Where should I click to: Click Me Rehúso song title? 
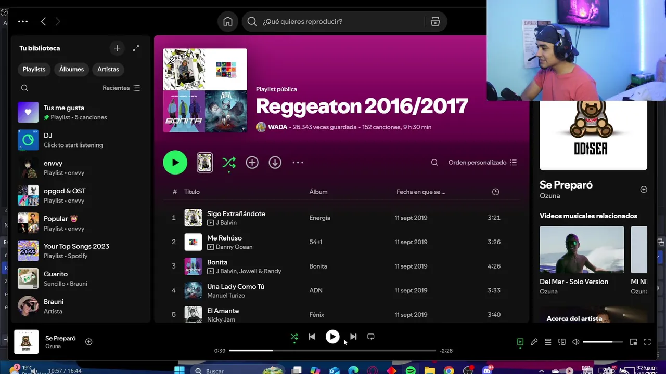click(224, 238)
